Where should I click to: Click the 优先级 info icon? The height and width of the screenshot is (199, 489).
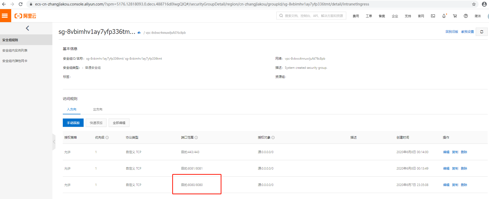107,138
